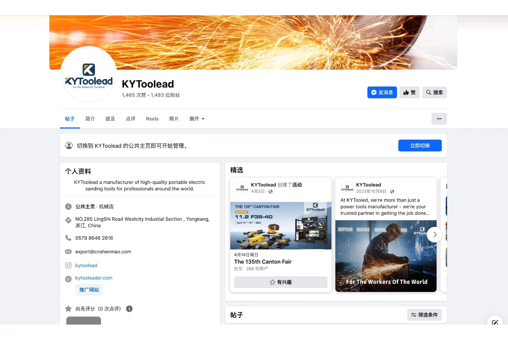Mark interest with the 有兴趣 button
Screen dimensions: 508x339
[281, 282]
